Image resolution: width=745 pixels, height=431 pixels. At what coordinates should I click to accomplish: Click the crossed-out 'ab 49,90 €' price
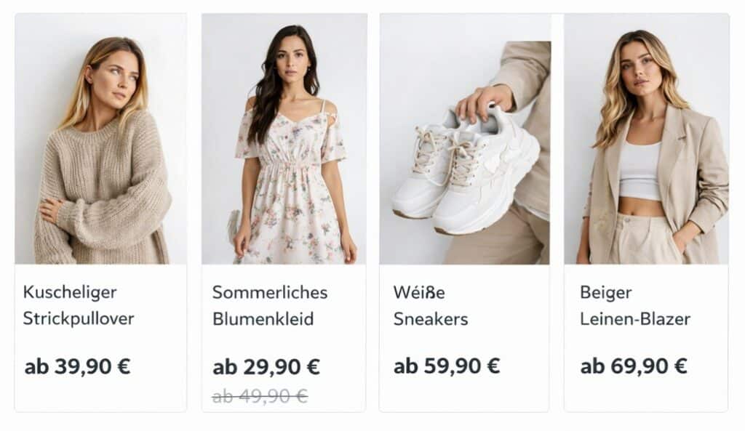coord(260,395)
